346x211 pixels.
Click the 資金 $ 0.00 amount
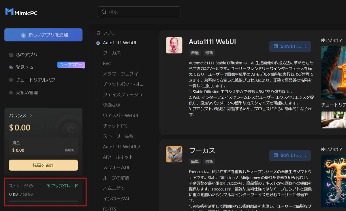[x=18, y=150]
